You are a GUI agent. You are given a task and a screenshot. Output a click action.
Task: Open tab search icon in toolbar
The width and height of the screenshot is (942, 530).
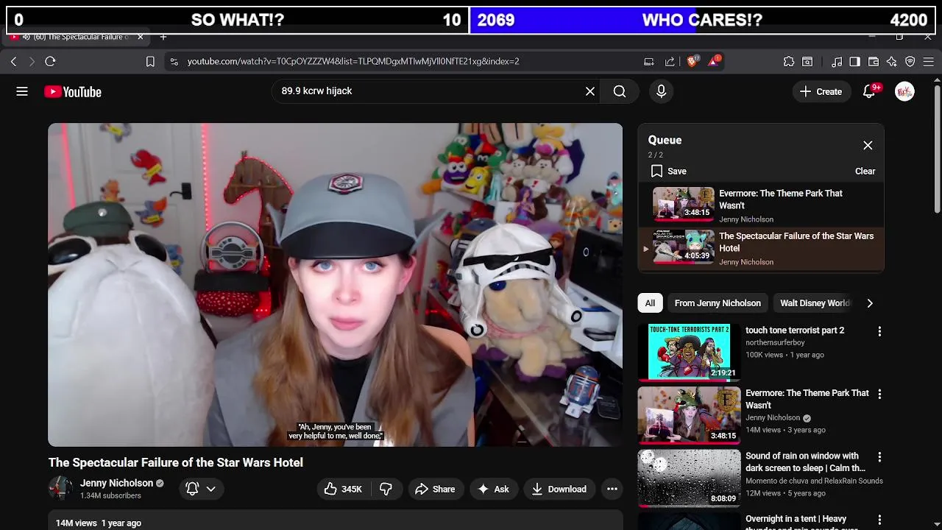807,61
